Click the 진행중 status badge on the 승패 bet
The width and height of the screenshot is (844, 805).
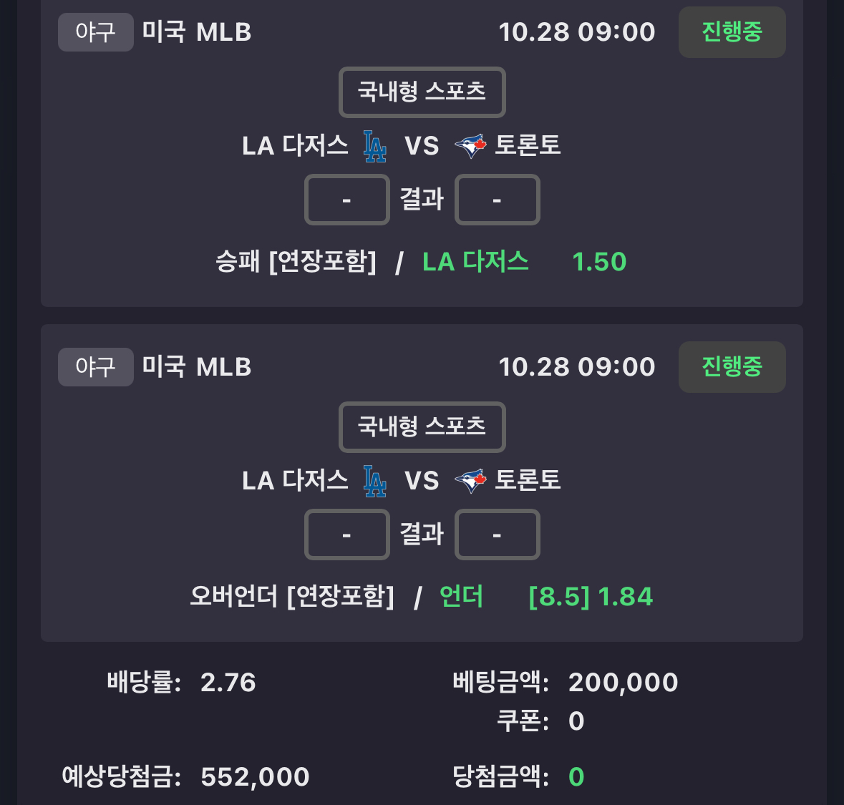click(x=732, y=32)
